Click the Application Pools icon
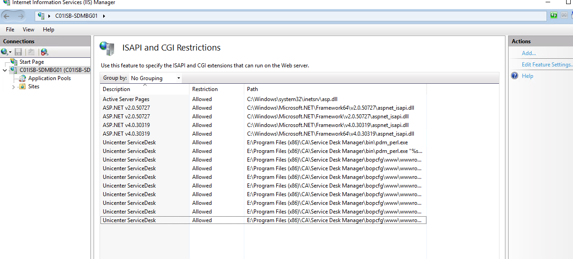 coord(22,78)
